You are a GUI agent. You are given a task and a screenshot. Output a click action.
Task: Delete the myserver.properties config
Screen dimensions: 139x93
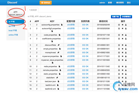pyautogui.click(x=122, y=56)
